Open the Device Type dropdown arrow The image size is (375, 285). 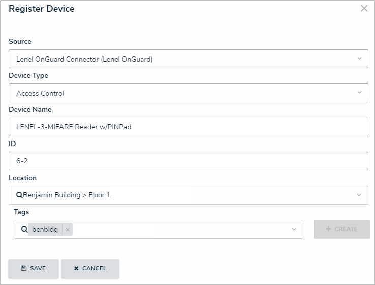[359, 93]
